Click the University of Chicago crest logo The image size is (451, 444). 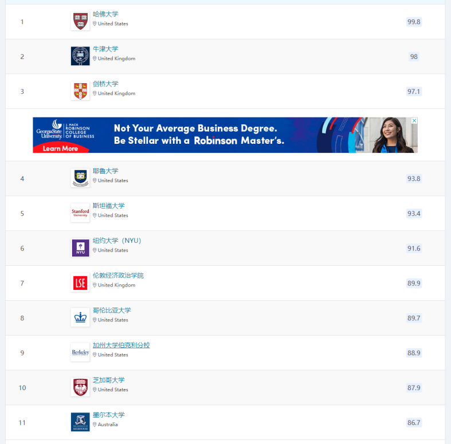pyautogui.click(x=80, y=387)
